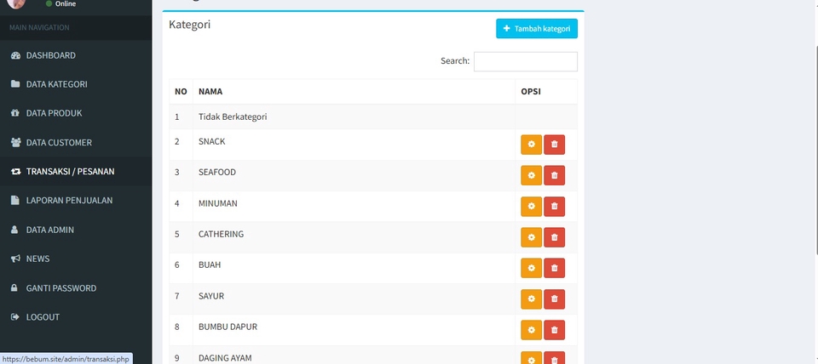Screen dimensions: 818x364
Task: Edit the SNACK category with gear button
Action: (531, 145)
